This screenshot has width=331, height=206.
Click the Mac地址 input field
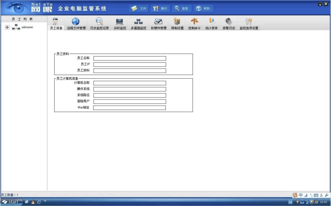click(x=129, y=108)
